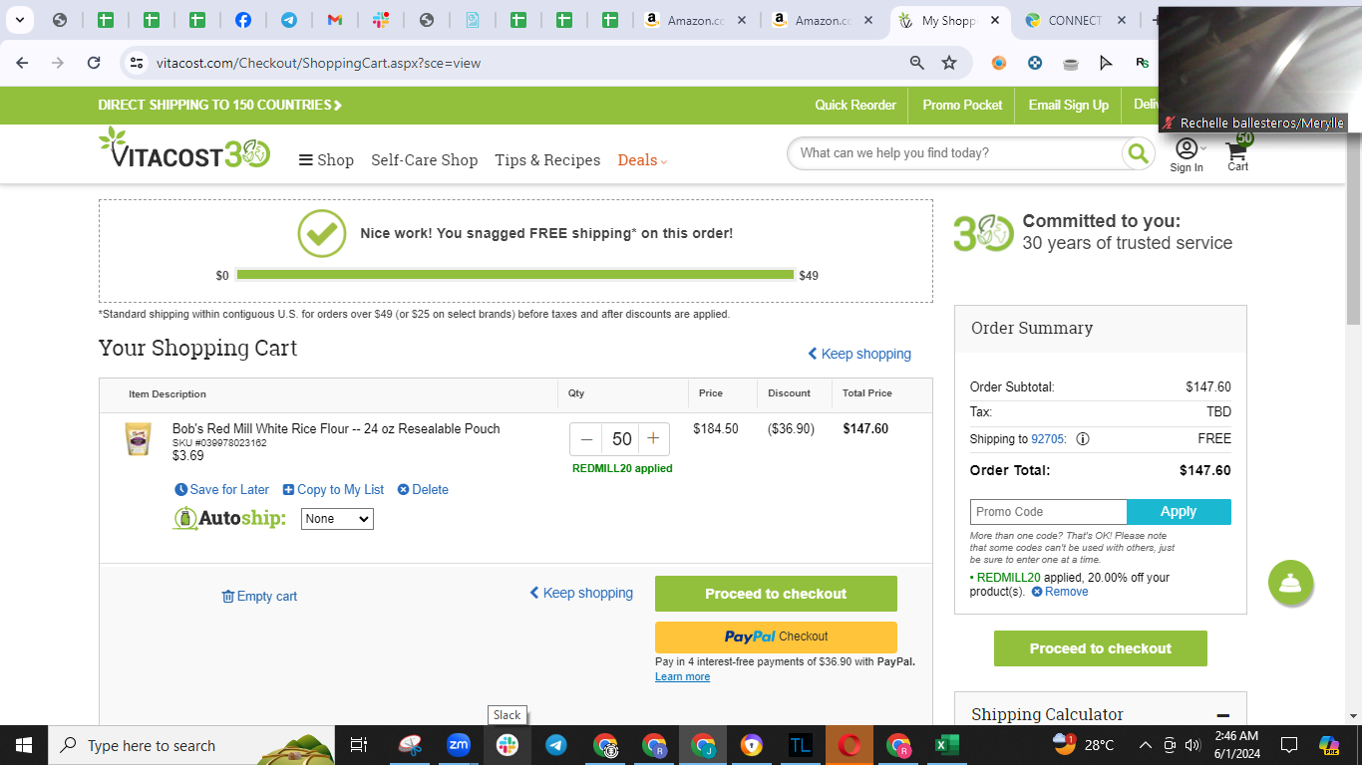This screenshot has width=1362, height=765.
Task: Delete the rice flour item
Action: (x=423, y=490)
